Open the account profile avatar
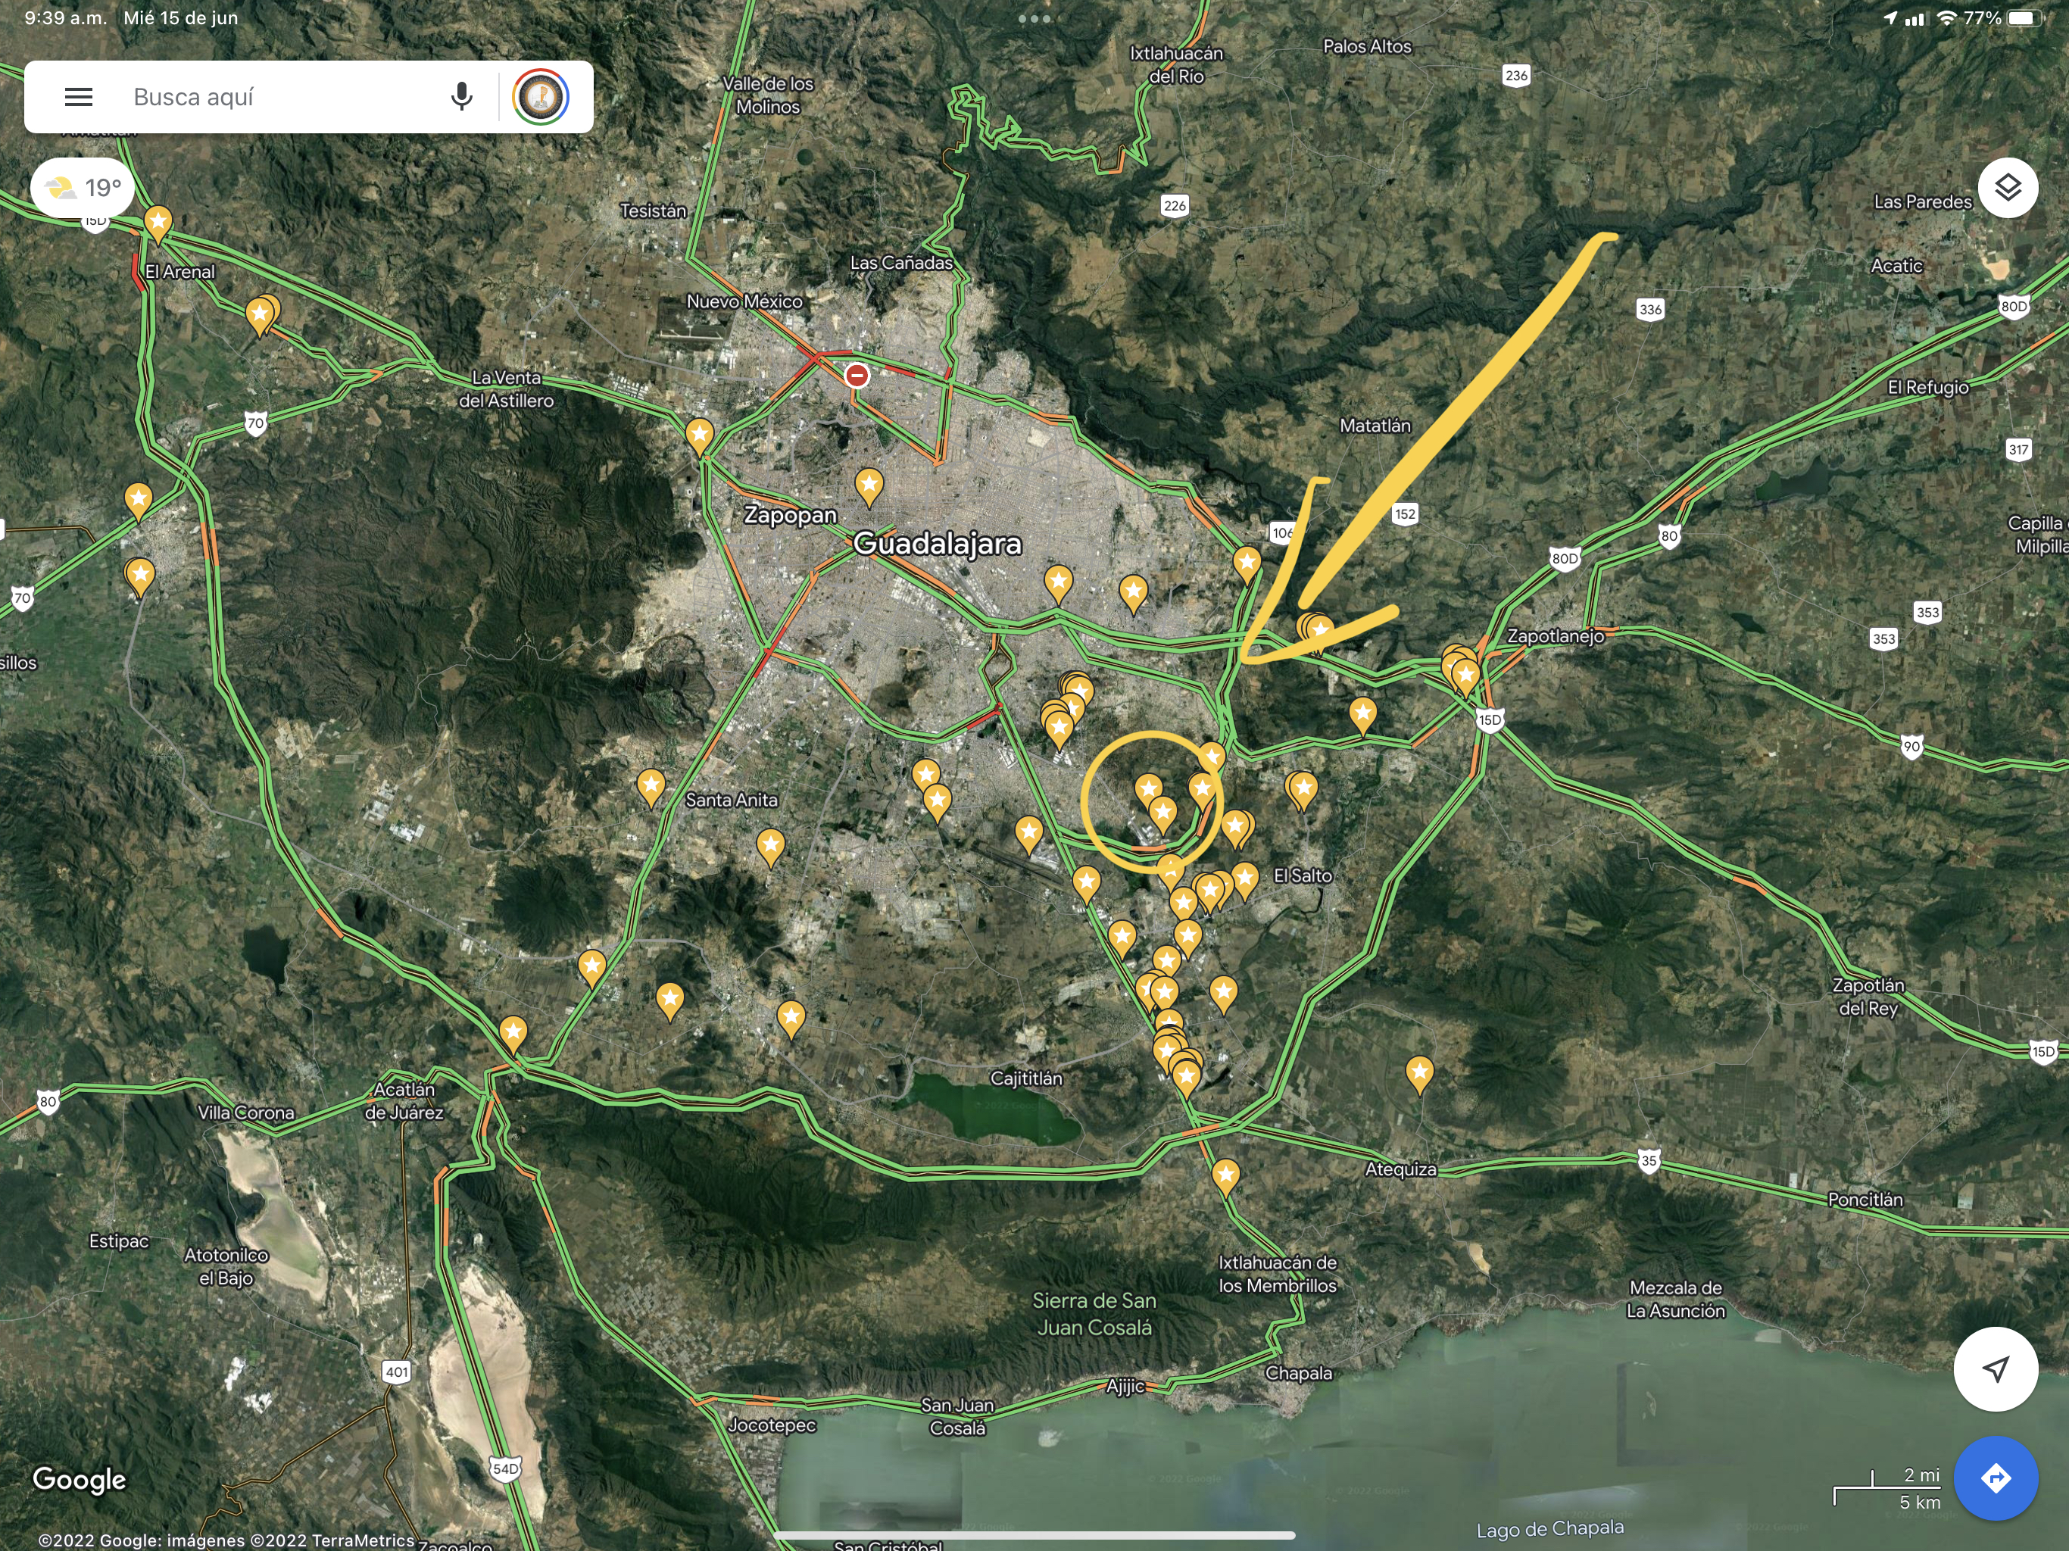2069x1551 pixels. (x=541, y=97)
